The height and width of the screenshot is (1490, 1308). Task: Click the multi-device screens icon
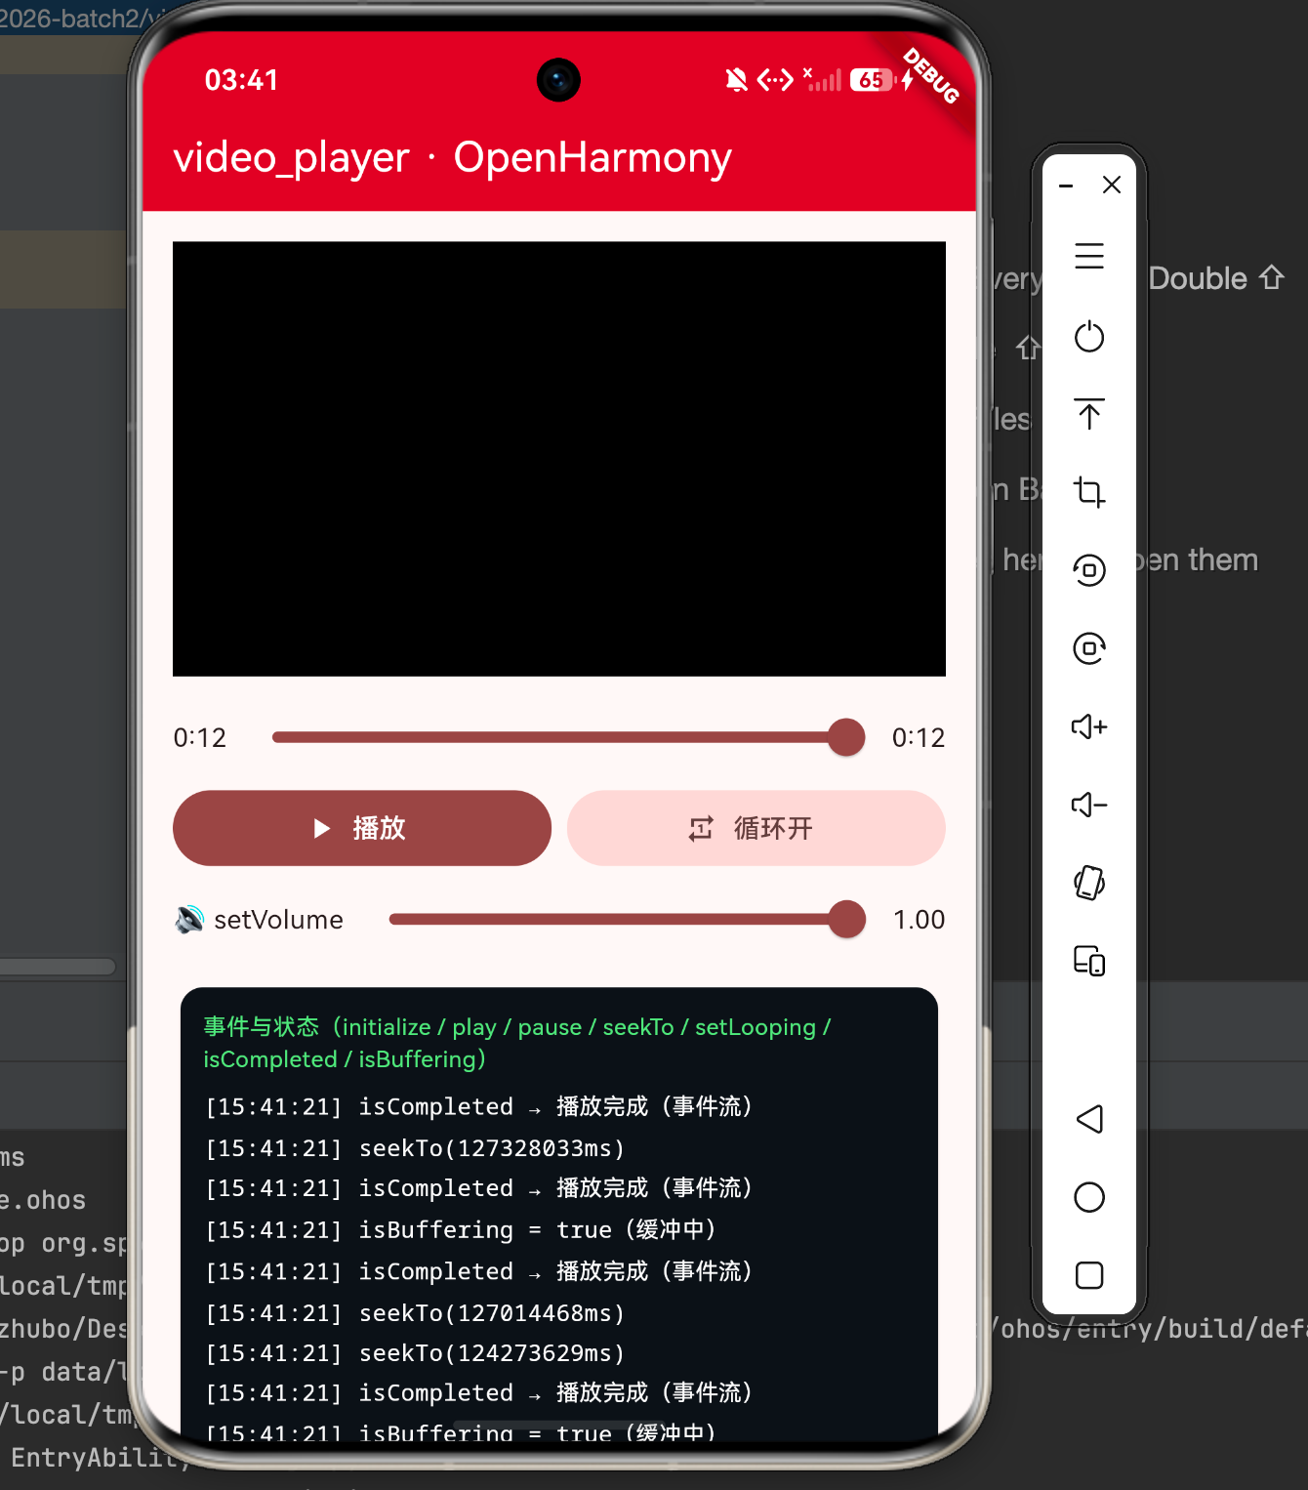pos(1089,961)
